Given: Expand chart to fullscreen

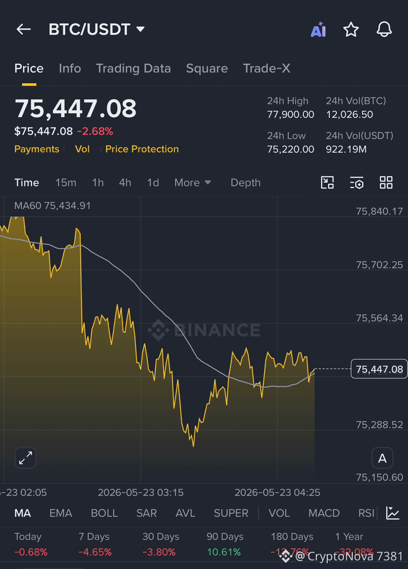Looking at the screenshot, I should tap(26, 458).
